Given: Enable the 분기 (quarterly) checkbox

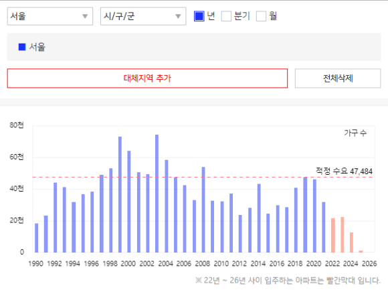Looking at the screenshot, I should (226, 16).
